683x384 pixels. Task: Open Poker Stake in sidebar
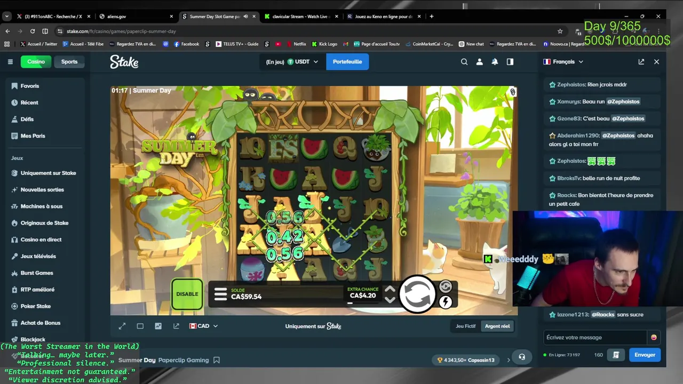tap(45, 306)
